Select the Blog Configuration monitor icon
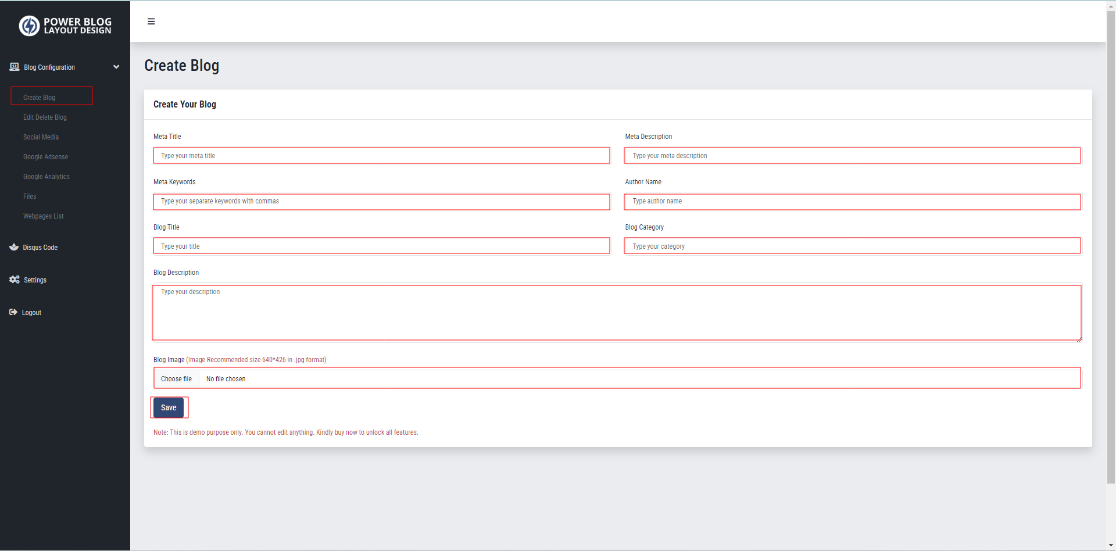This screenshot has height=551, width=1116. tap(13, 67)
